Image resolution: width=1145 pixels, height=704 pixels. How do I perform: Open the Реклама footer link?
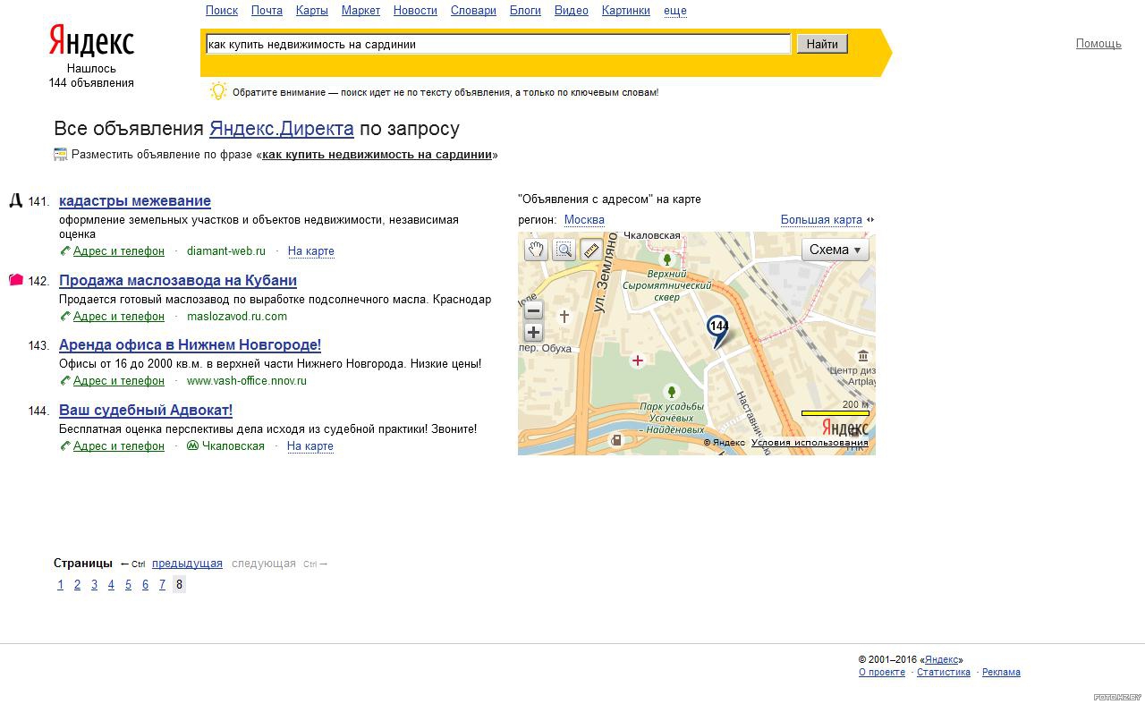[x=1001, y=673]
